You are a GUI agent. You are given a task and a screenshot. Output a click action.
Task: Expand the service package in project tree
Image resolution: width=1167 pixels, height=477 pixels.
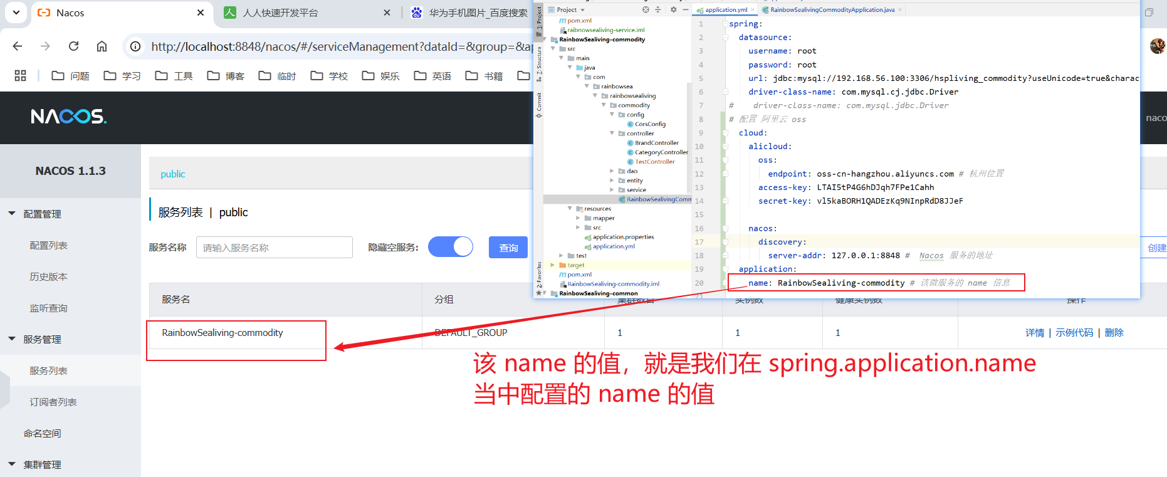point(612,189)
